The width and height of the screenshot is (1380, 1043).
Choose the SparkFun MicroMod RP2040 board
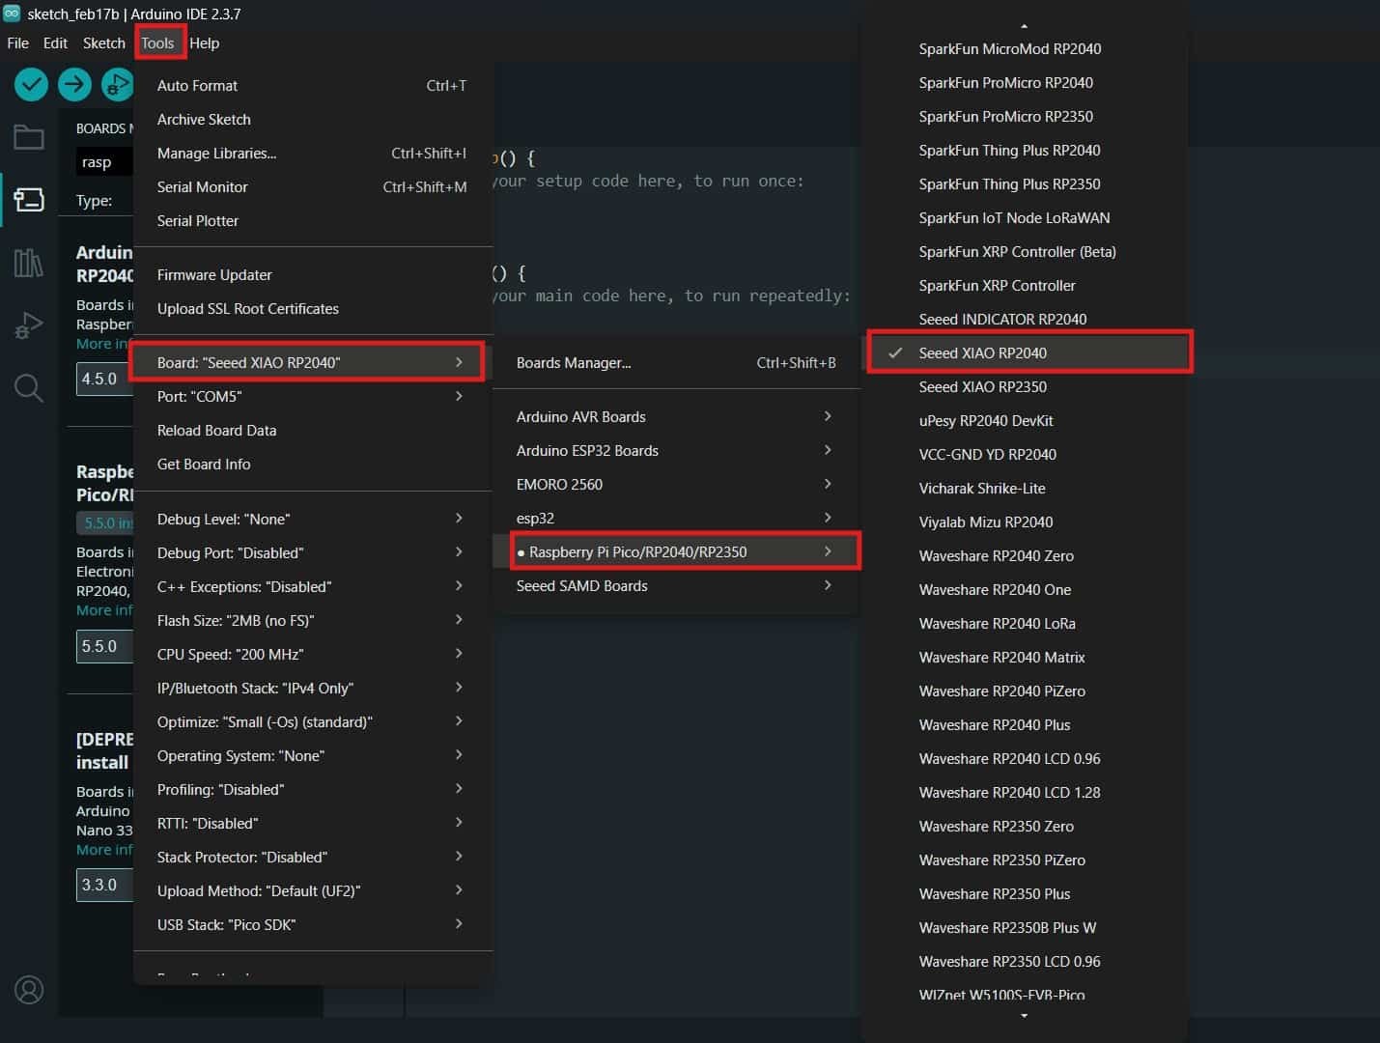pyautogui.click(x=1024, y=48)
